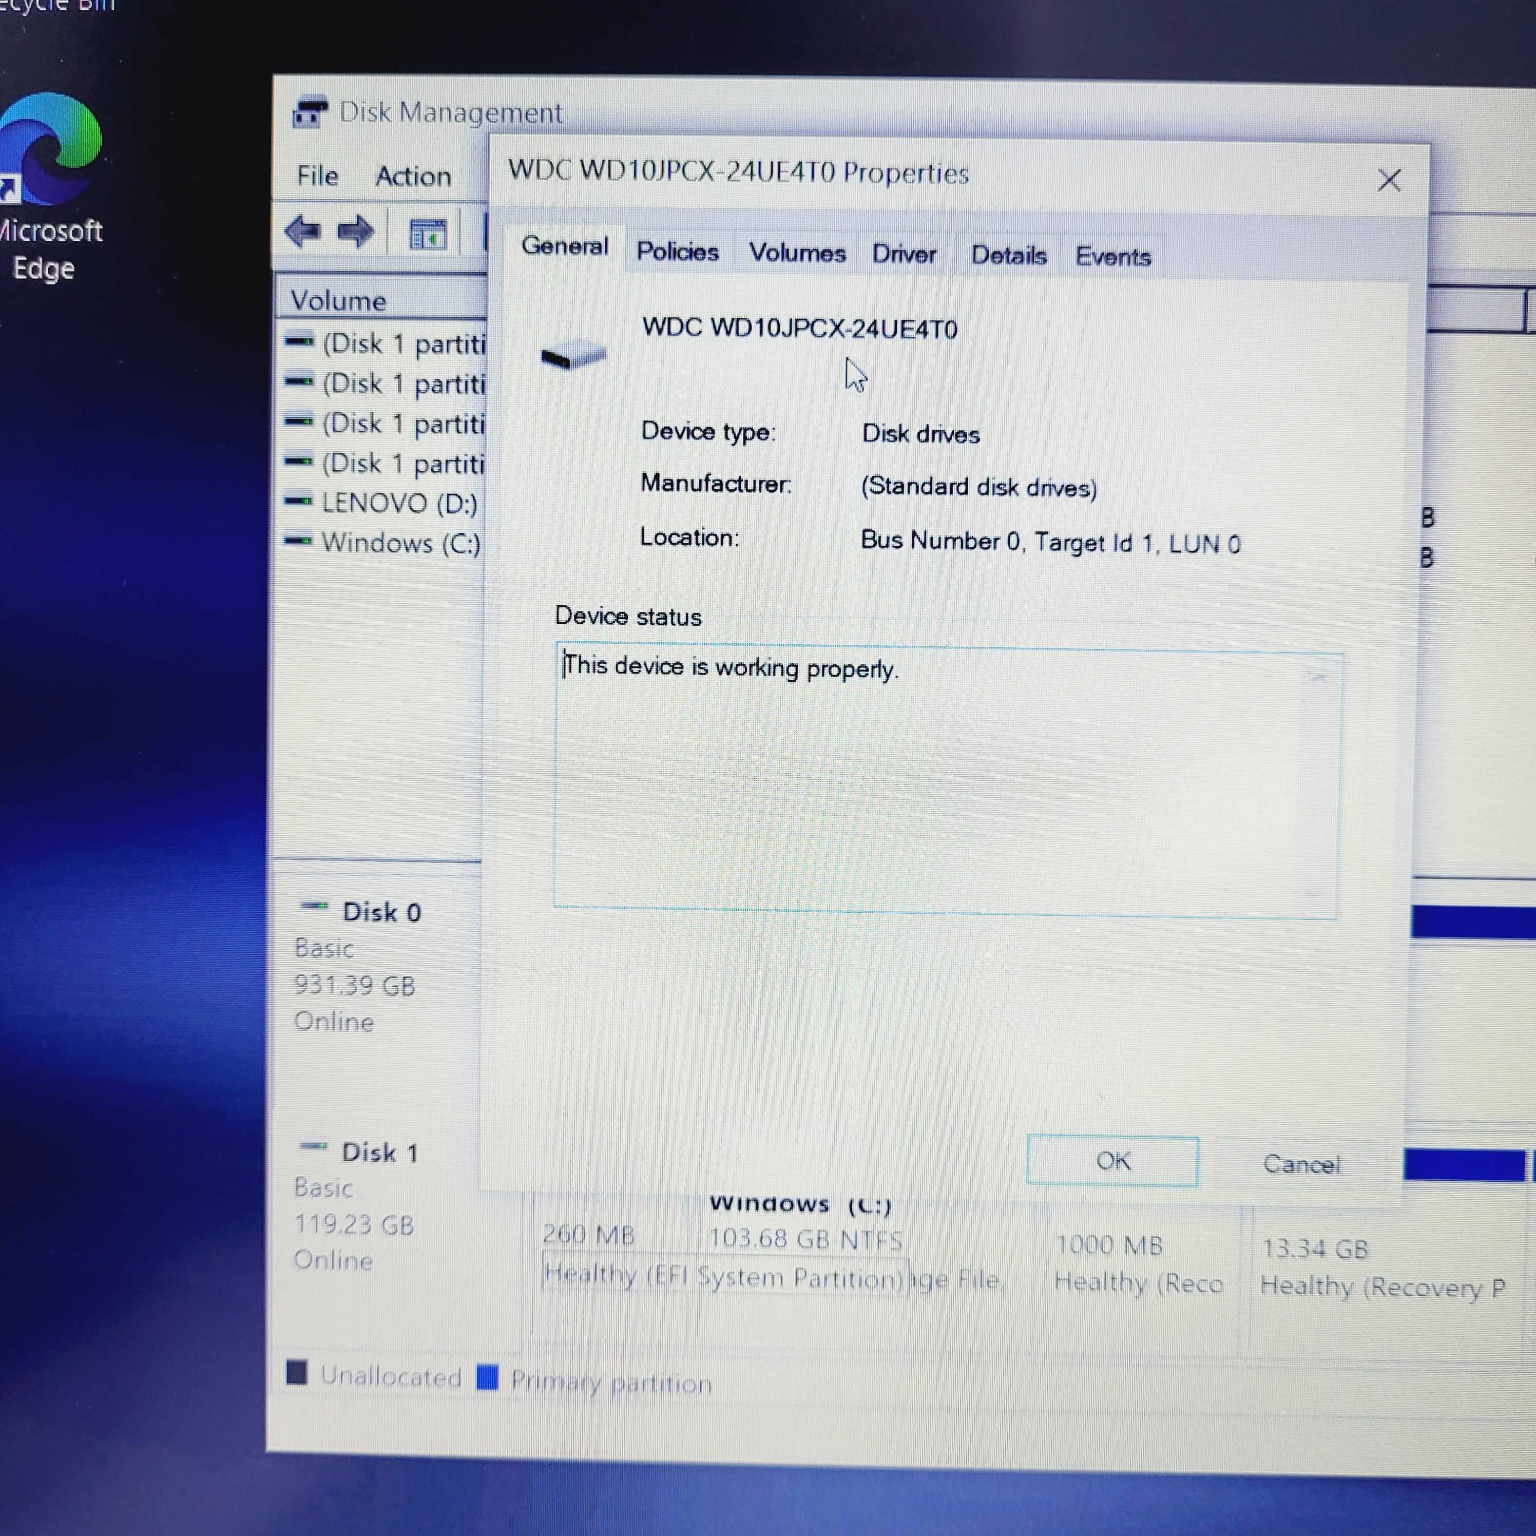Screen dimensions: 1536x1536
Task: Click the Show/Hide Console Tree toolbar icon
Action: (428, 235)
